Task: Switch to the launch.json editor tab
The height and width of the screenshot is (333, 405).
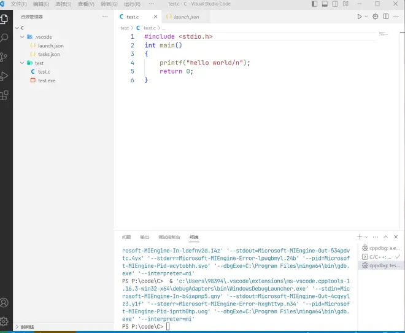Action: coord(185,17)
